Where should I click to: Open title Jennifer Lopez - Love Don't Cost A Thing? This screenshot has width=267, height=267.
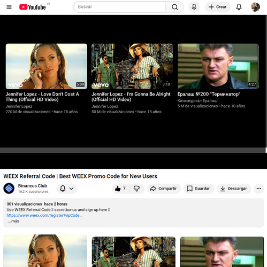42,97
